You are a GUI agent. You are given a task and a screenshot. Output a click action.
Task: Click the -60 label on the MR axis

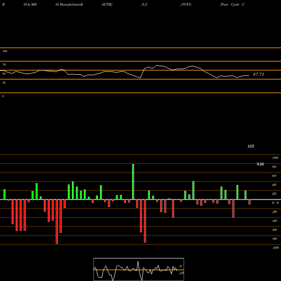pyautogui.click(x=274, y=230)
